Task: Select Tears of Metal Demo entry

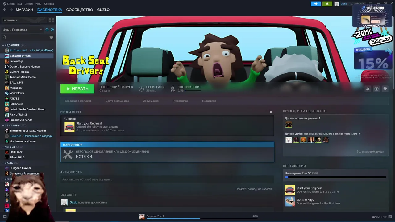Action: pos(27,77)
